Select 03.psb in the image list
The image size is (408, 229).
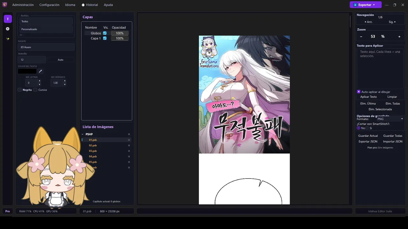point(93,151)
